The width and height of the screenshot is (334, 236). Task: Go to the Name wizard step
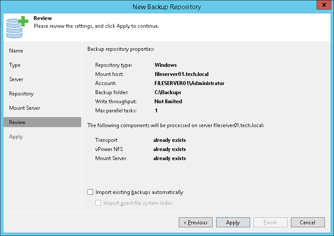[x=16, y=51]
